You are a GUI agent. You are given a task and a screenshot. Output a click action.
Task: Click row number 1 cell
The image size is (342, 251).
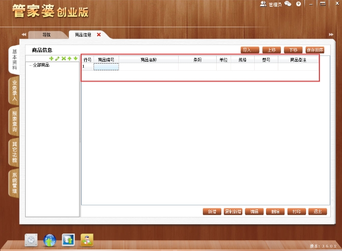88,67
